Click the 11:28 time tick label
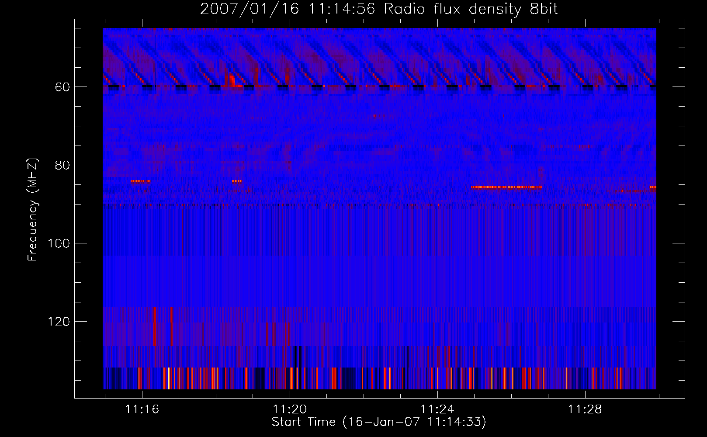Image resolution: width=707 pixels, height=437 pixels. coord(585,409)
